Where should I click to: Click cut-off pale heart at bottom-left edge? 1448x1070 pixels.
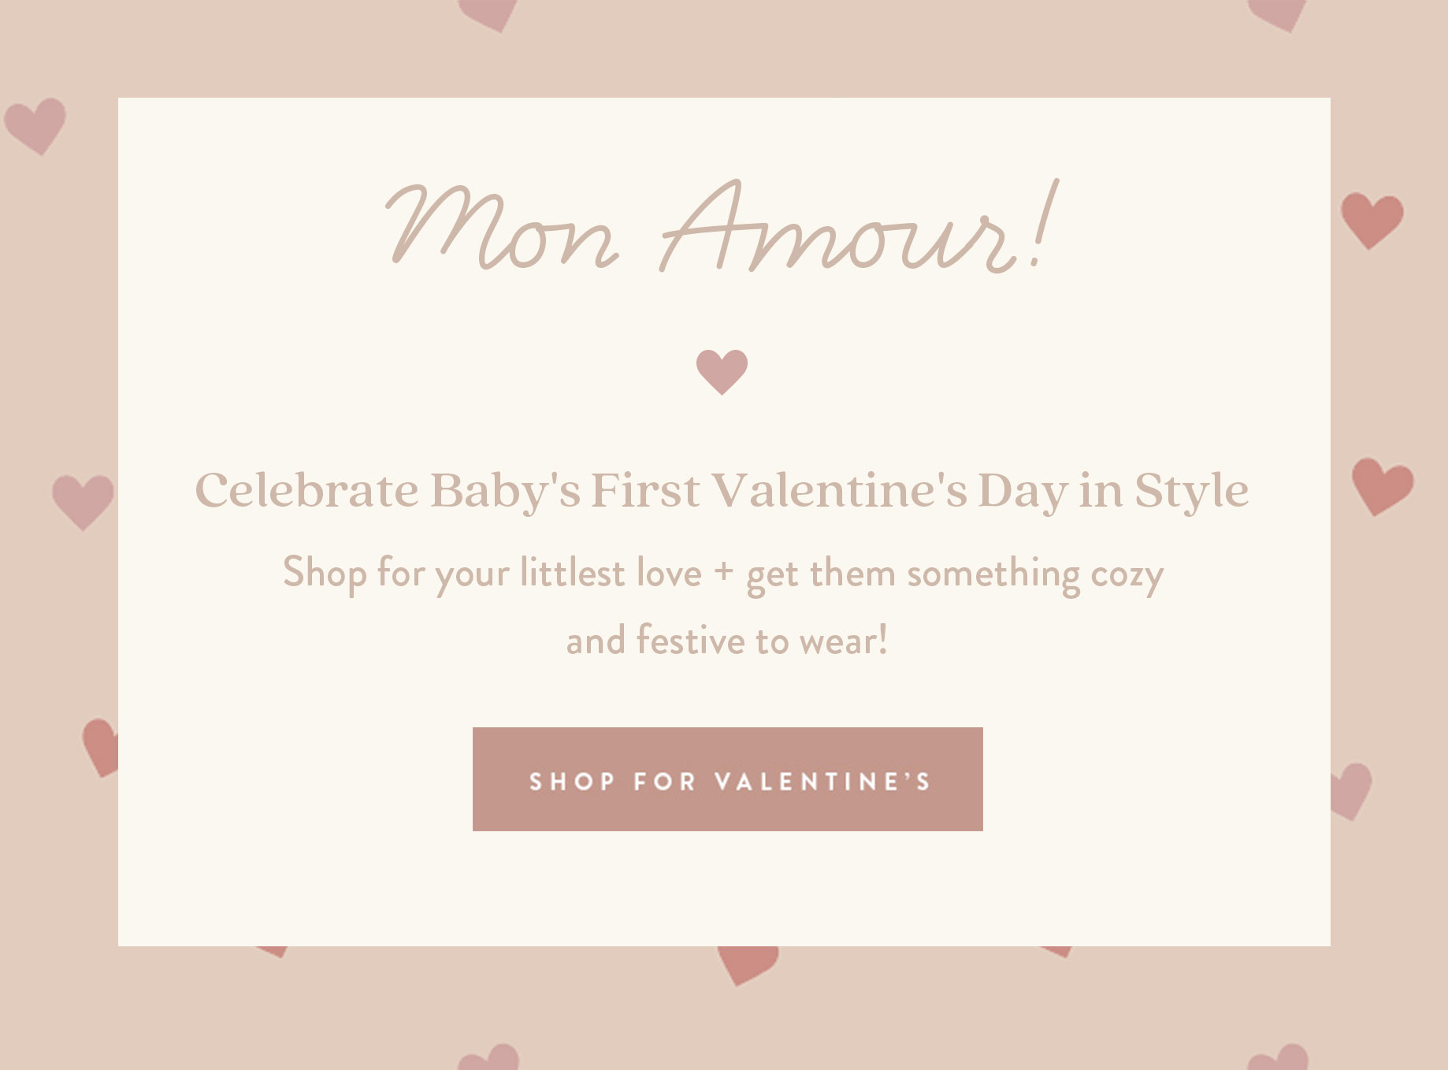click(x=491, y=1058)
